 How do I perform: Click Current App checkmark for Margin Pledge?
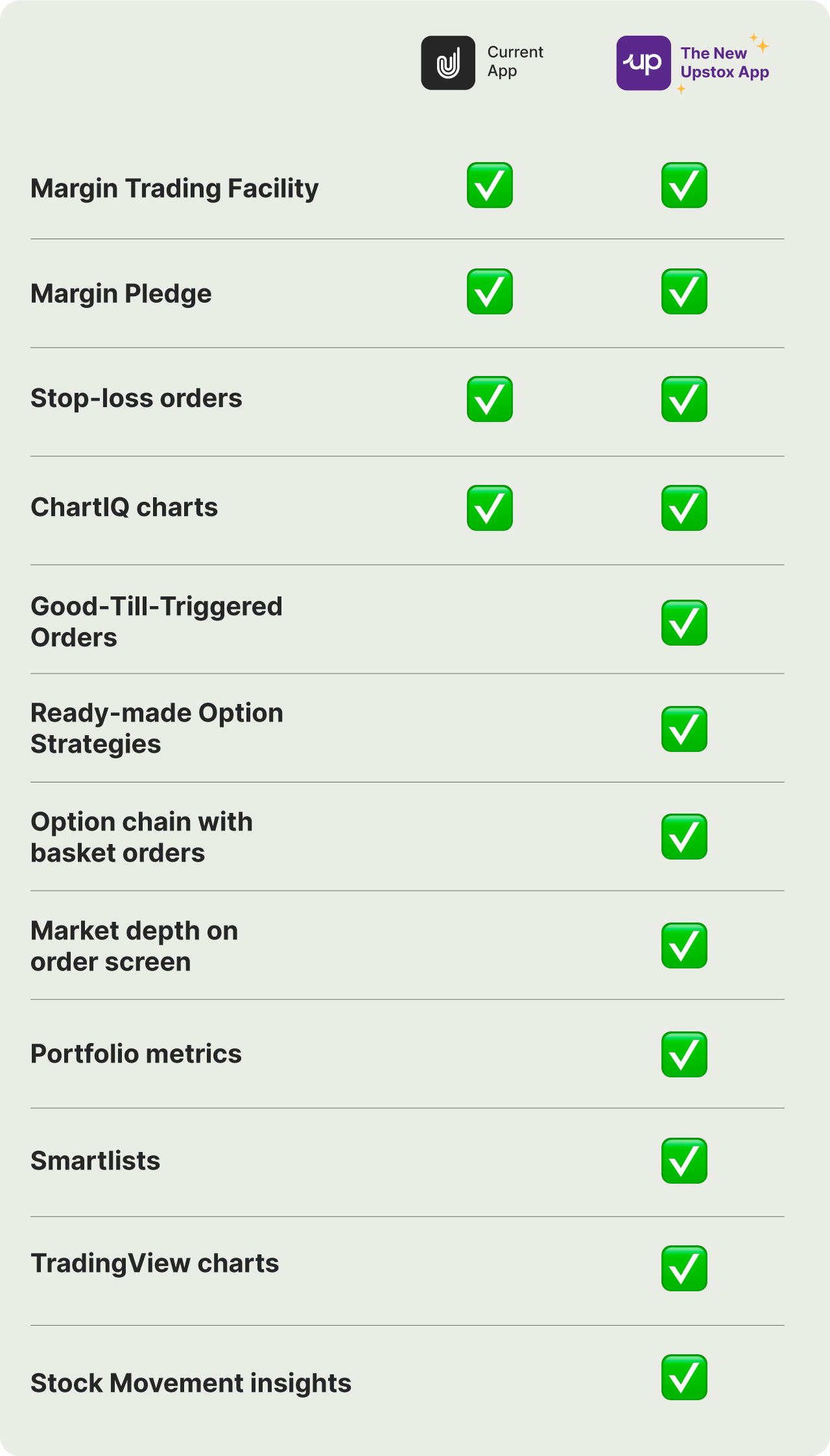[x=490, y=292]
